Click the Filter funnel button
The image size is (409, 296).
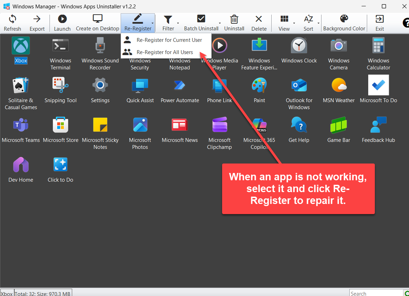coord(168,23)
